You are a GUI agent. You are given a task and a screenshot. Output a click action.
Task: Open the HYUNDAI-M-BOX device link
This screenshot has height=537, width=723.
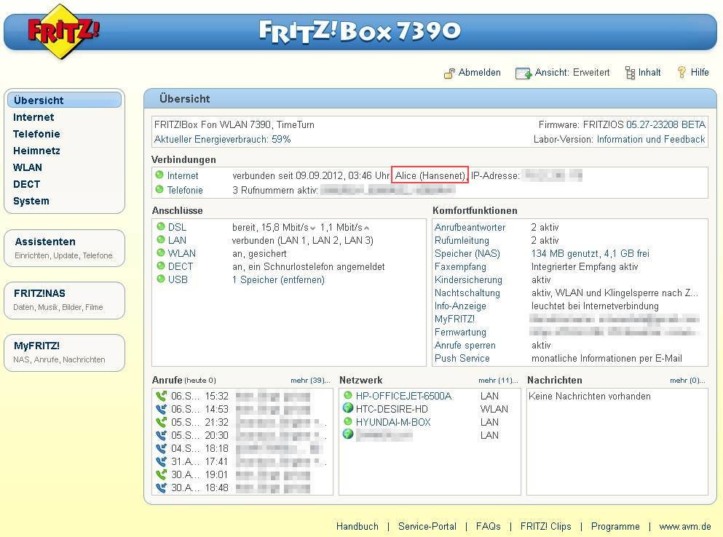pyautogui.click(x=393, y=422)
